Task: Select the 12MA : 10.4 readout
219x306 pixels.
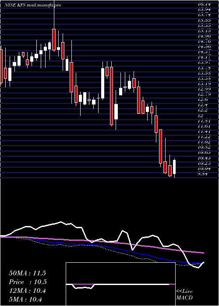Action: click(27, 291)
